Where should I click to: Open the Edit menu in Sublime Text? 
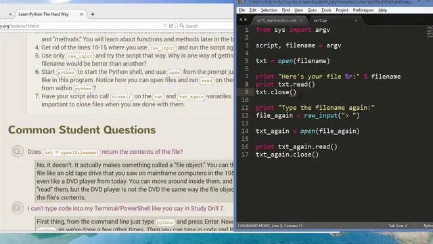(252, 10)
